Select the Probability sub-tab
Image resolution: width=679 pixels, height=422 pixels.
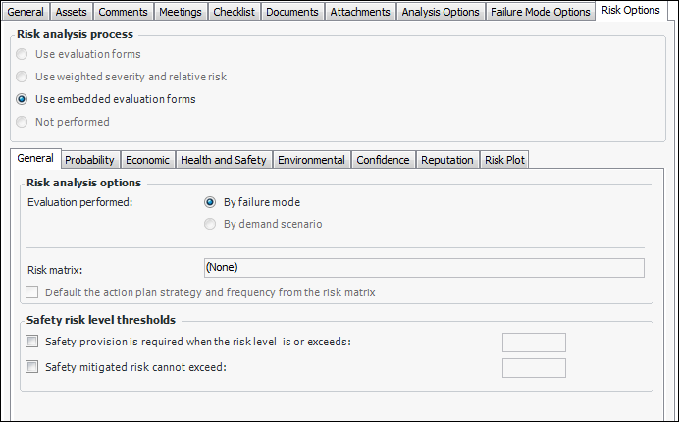[90, 160]
